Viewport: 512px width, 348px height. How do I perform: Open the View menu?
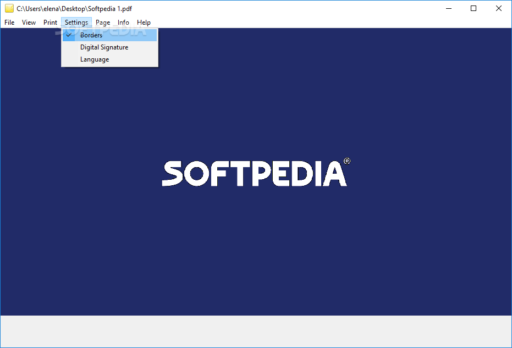coord(29,23)
